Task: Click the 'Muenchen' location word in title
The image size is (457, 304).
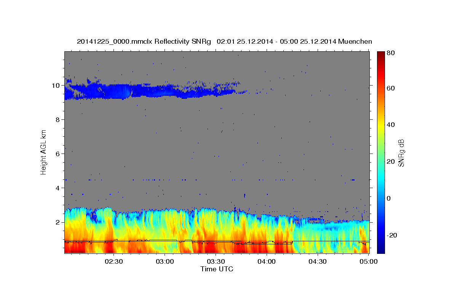Action: click(355, 41)
